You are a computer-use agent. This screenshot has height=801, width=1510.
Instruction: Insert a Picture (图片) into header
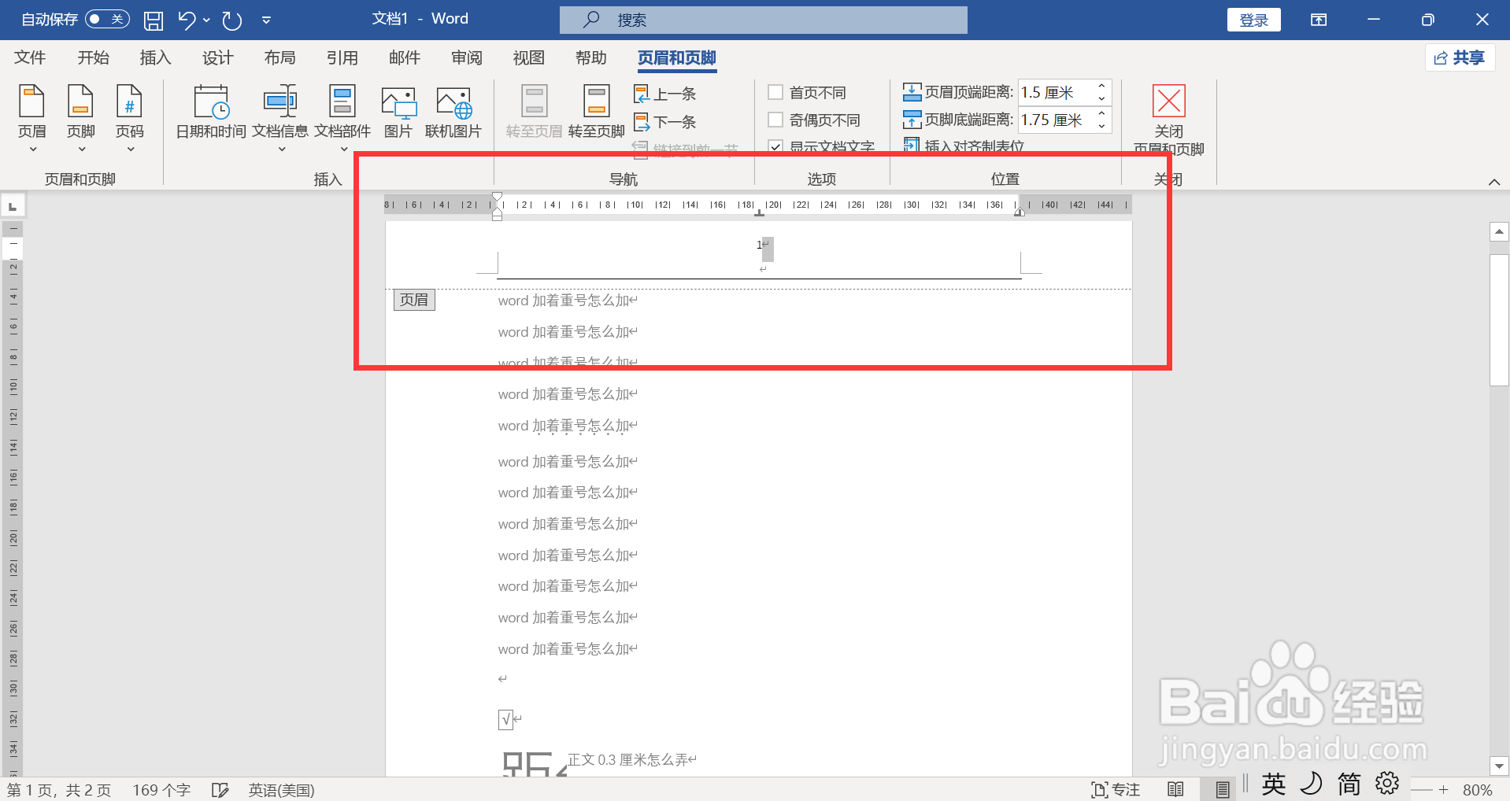tap(398, 112)
